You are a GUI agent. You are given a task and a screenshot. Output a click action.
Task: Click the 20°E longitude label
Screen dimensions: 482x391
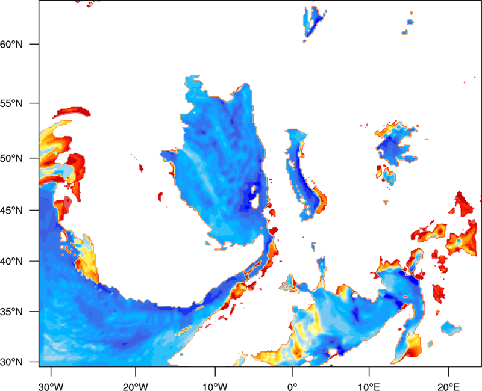pyautogui.click(x=448, y=387)
